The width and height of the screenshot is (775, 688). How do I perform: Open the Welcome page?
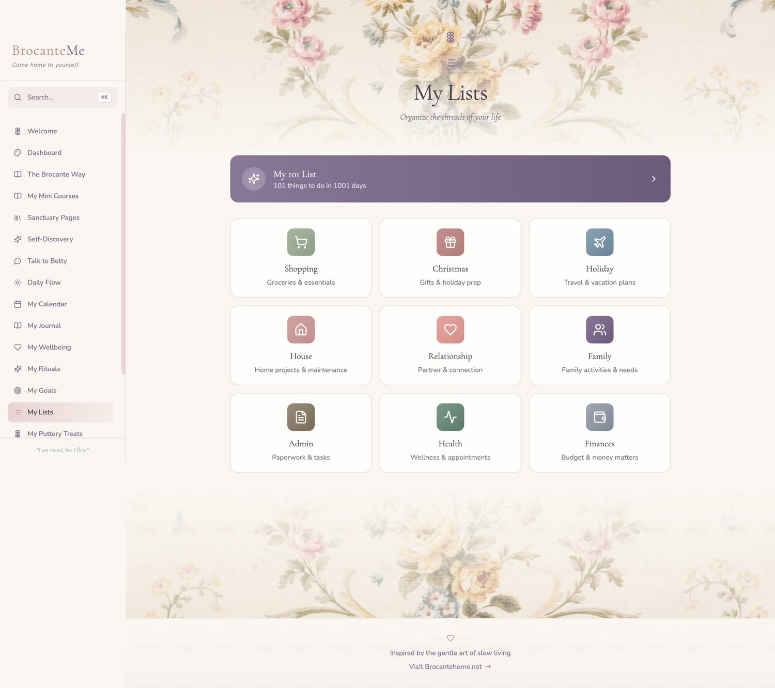60,131
